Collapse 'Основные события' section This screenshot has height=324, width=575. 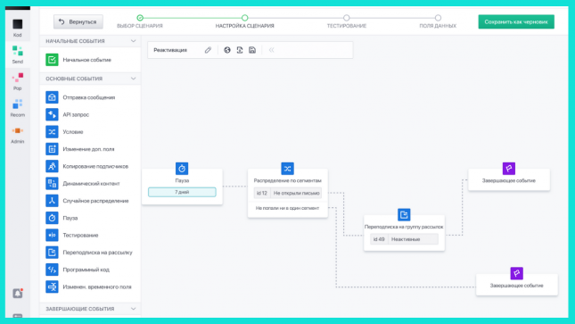(133, 79)
